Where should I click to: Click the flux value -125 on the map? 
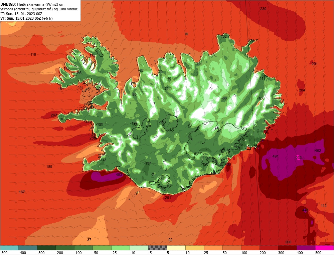click(99, 124)
